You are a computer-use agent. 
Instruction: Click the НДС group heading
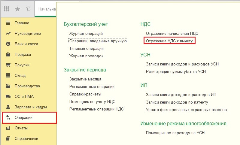coord(145,24)
